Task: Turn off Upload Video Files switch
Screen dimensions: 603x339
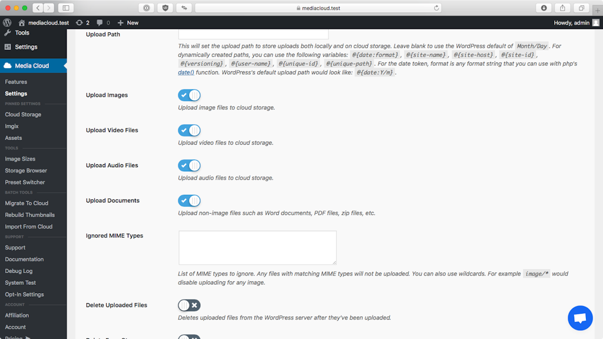Action: click(190, 130)
